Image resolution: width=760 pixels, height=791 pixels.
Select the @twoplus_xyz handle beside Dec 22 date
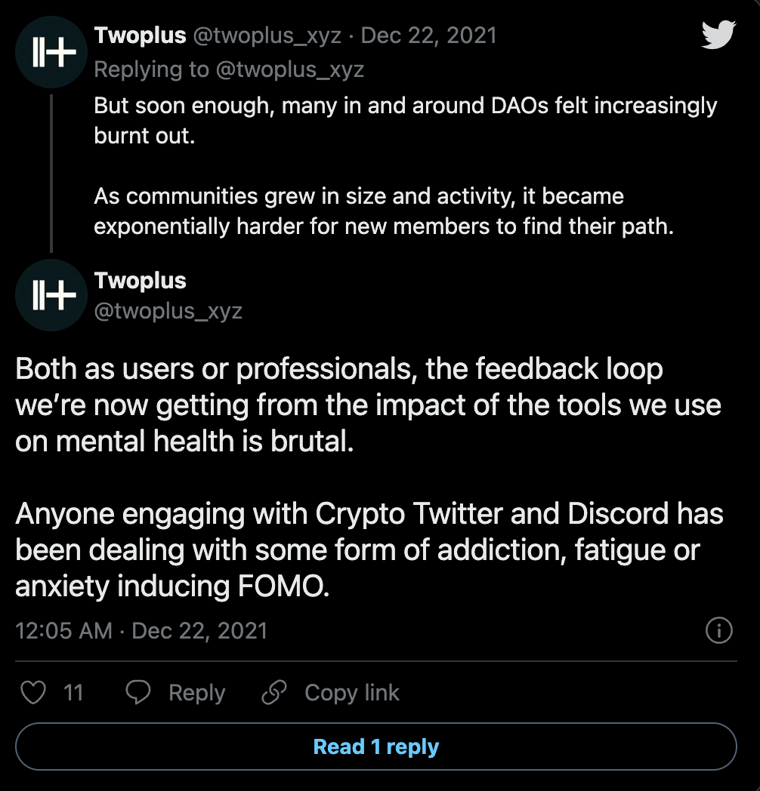point(267,35)
